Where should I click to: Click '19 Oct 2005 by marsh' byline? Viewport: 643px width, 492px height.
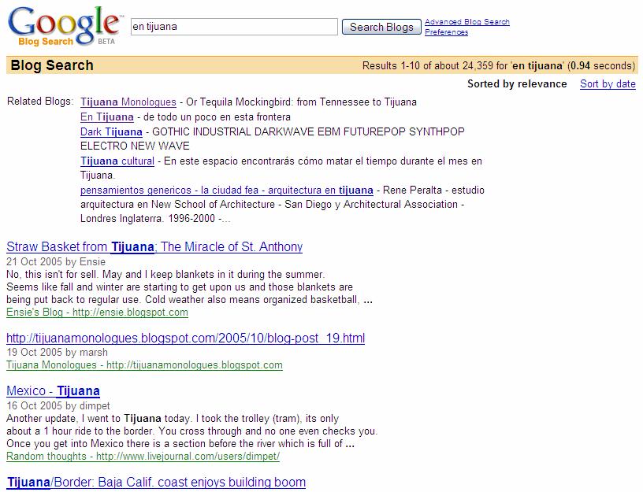point(57,353)
